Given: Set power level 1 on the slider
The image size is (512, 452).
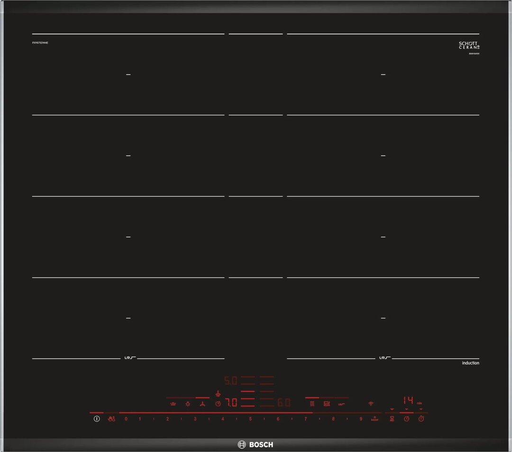Looking at the screenshot, I should pos(140,419).
